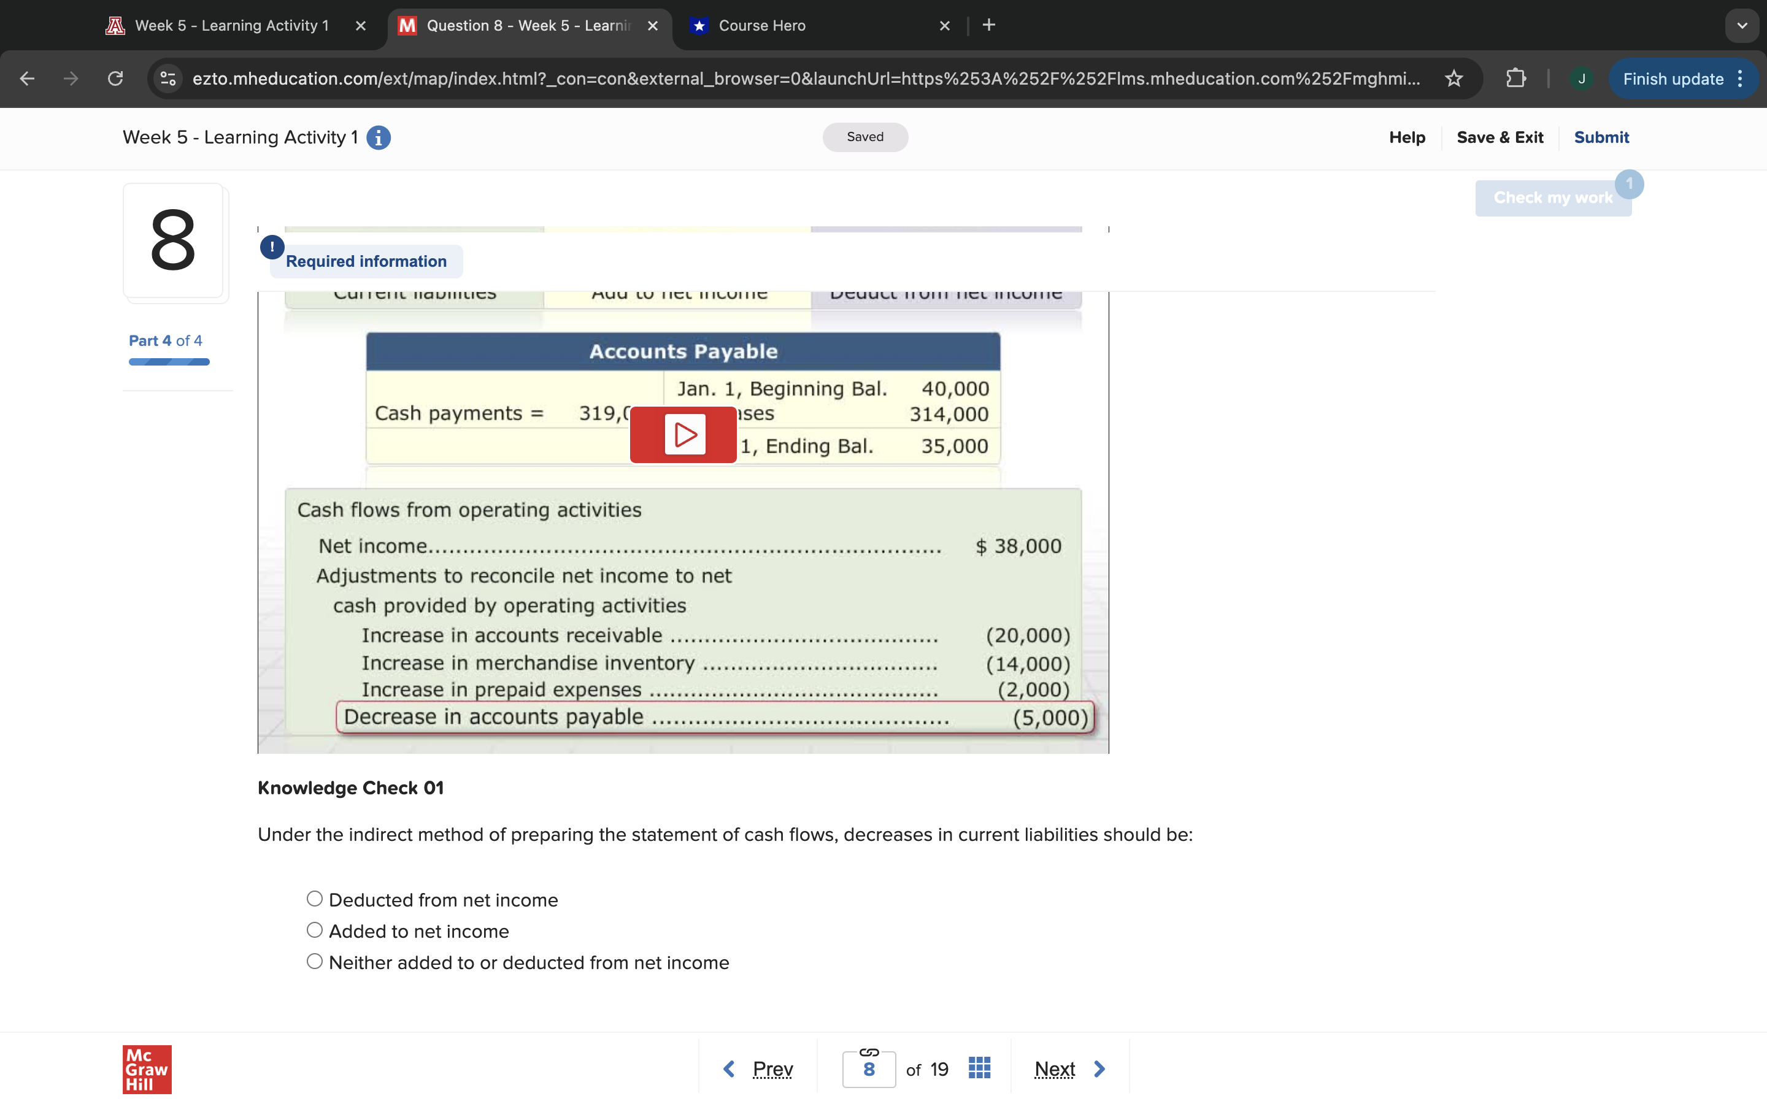Screen dimensions: 1767x1104
Task: Select "Added to net income" option
Action: 315,930
